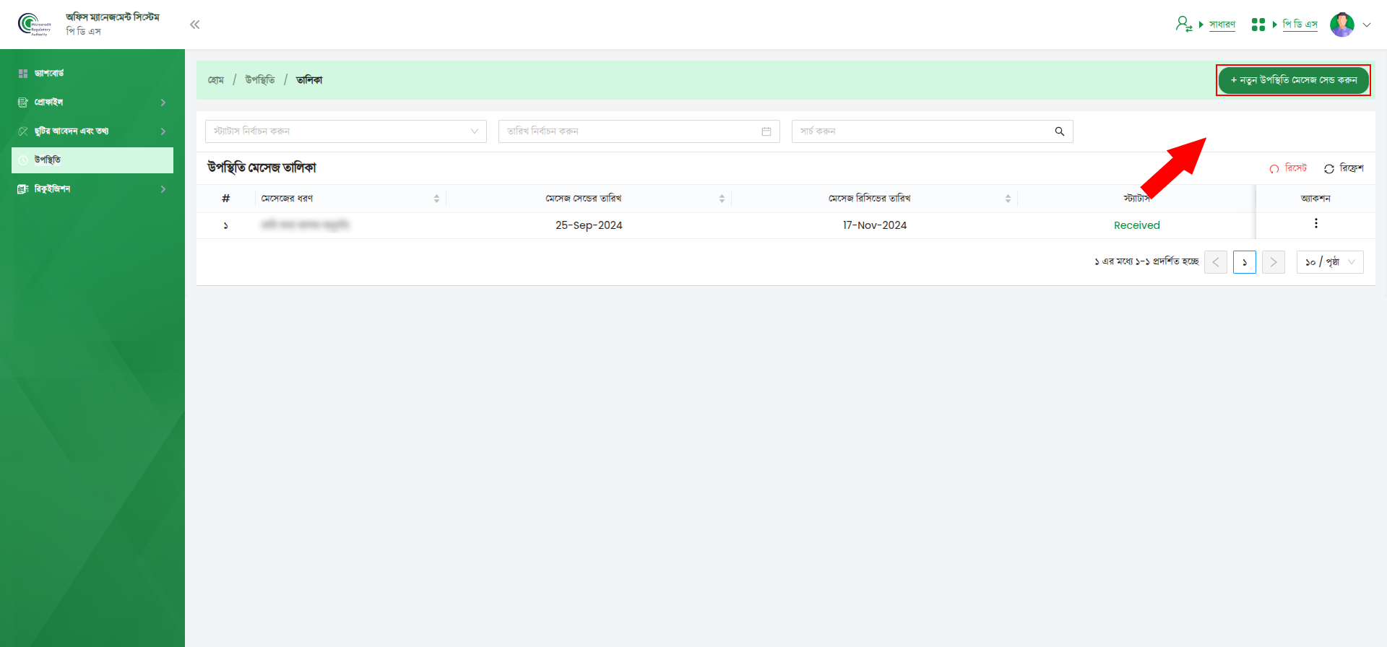
Task: Click তালিকা breadcrumb text
Action: 309,80
